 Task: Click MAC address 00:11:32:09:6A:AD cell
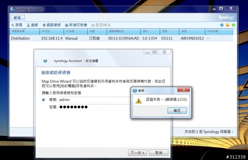pyautogui.click(x=124, y=38)
